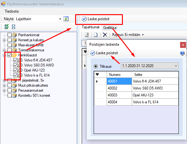Uncheck the Volvo k-a FL 614 checkbox
187x144 pixels.
click(x=15, y=75)
